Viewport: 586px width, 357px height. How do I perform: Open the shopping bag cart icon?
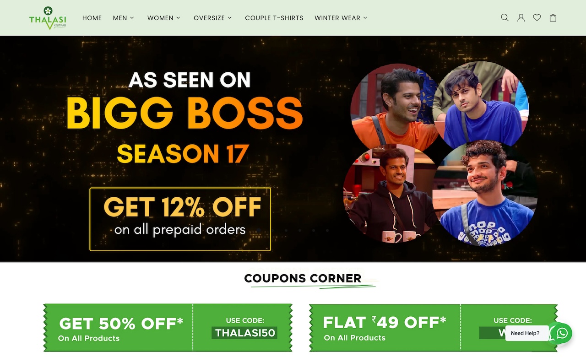tap(553, 18)
